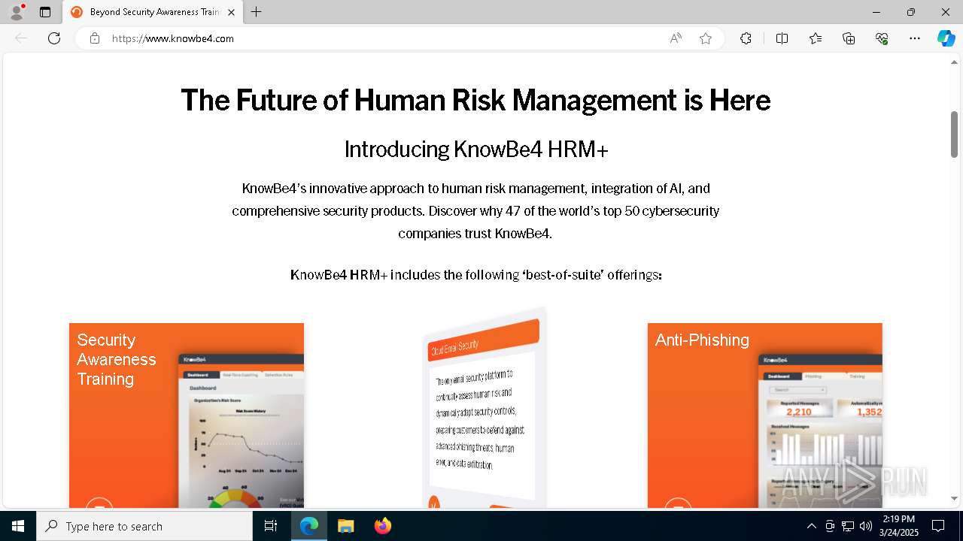Click the taskbar search box
The image size is (963, 541).
[144, 526]
